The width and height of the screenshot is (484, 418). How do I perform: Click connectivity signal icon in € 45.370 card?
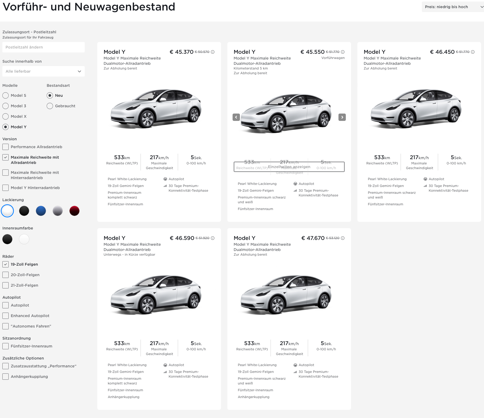click(x=165, y=186)
